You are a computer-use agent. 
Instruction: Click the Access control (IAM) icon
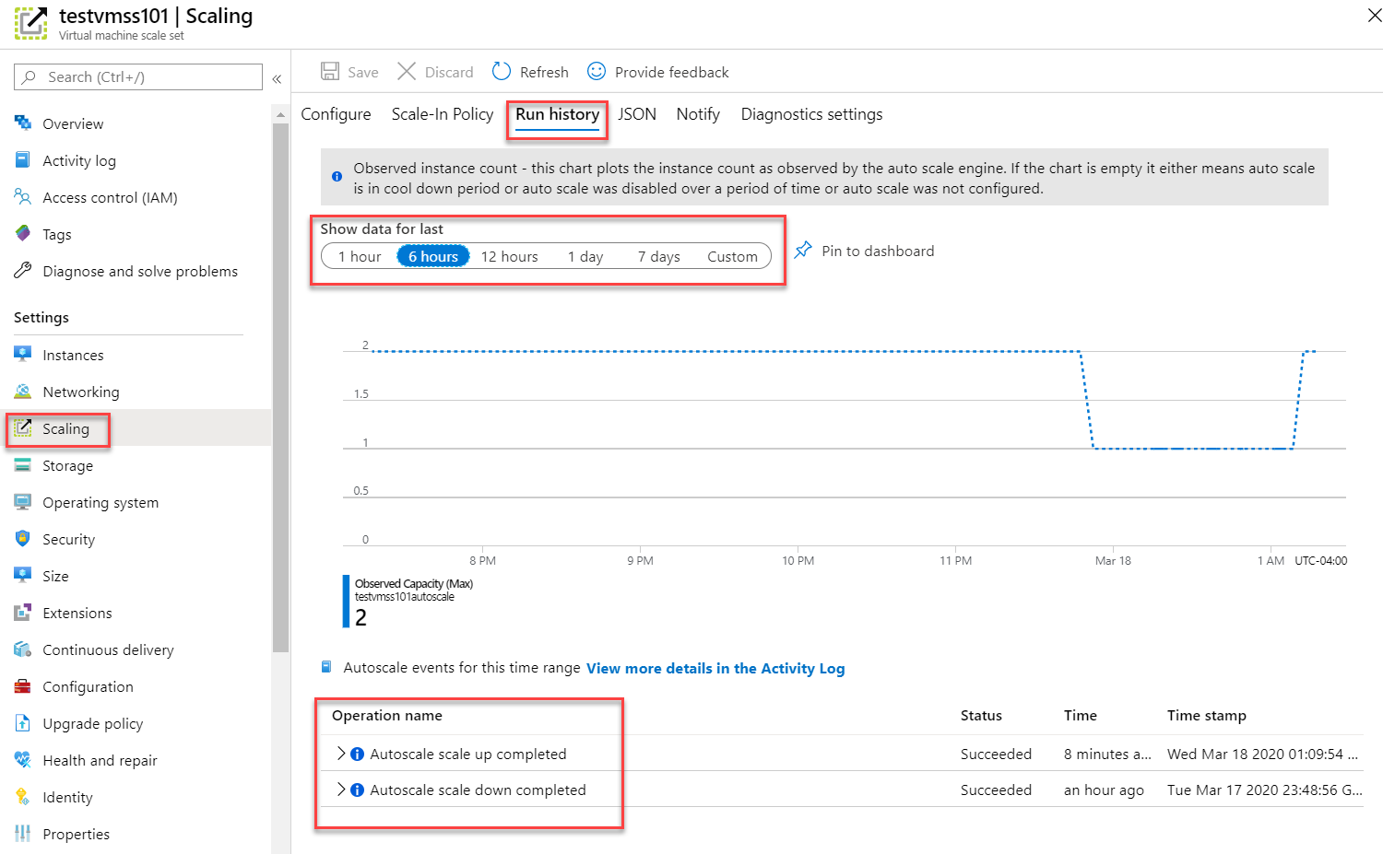(23, 196)
